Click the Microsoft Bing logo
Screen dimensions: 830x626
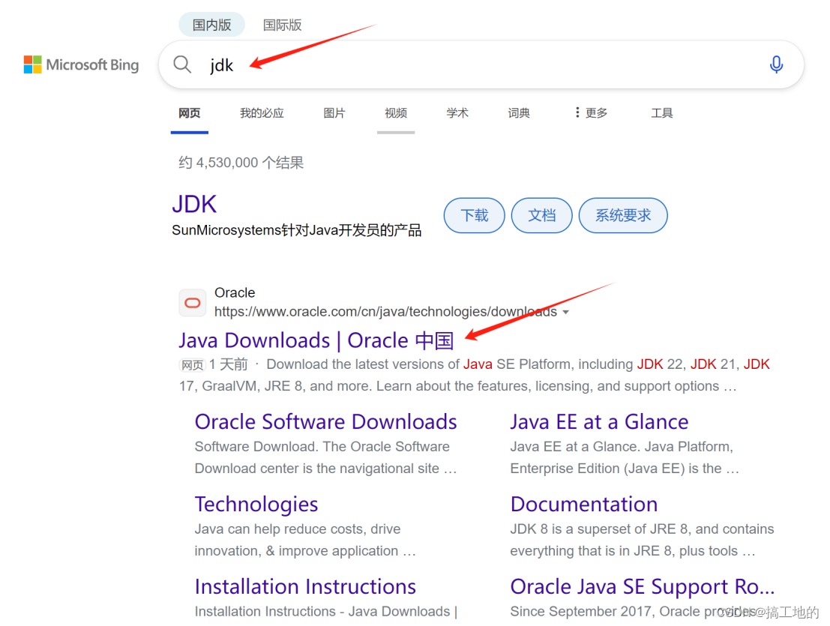click(81, 64)
